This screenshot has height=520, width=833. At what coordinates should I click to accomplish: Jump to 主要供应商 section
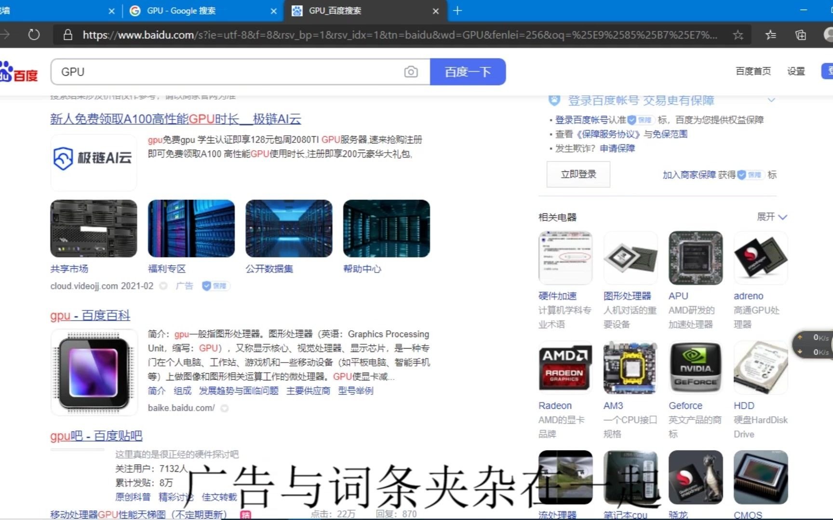308,390
